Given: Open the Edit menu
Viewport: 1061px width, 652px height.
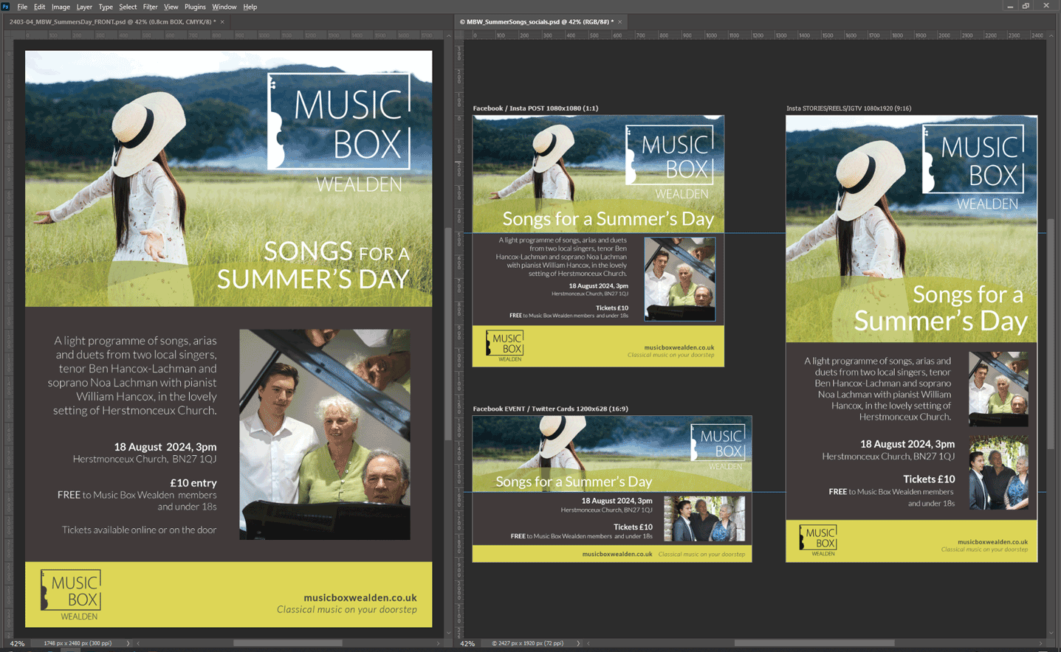Looking at the screenshot, I should pos(39,7).
